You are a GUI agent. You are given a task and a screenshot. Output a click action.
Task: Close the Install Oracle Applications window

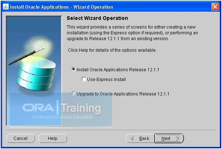(x=215, y=7)
